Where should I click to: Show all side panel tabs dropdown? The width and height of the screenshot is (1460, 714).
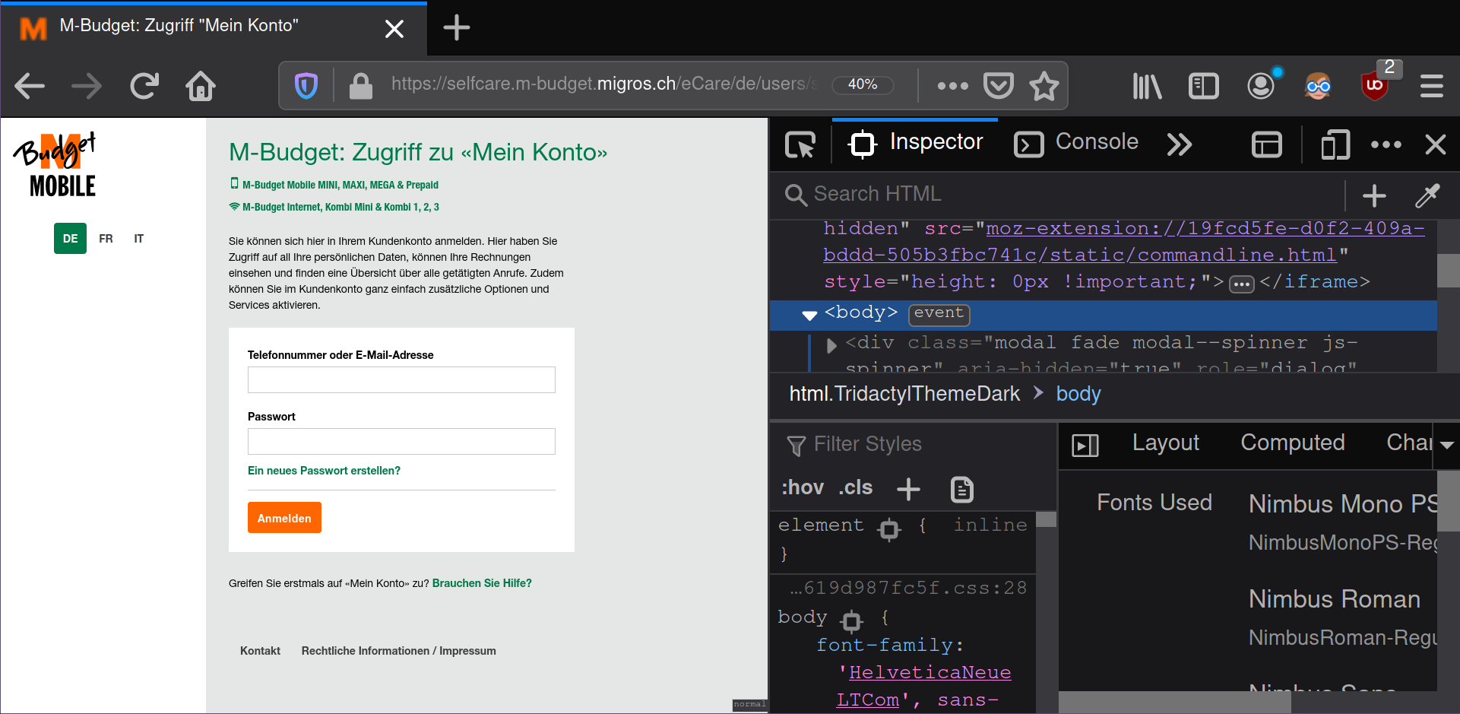[x=1447, y=446]
